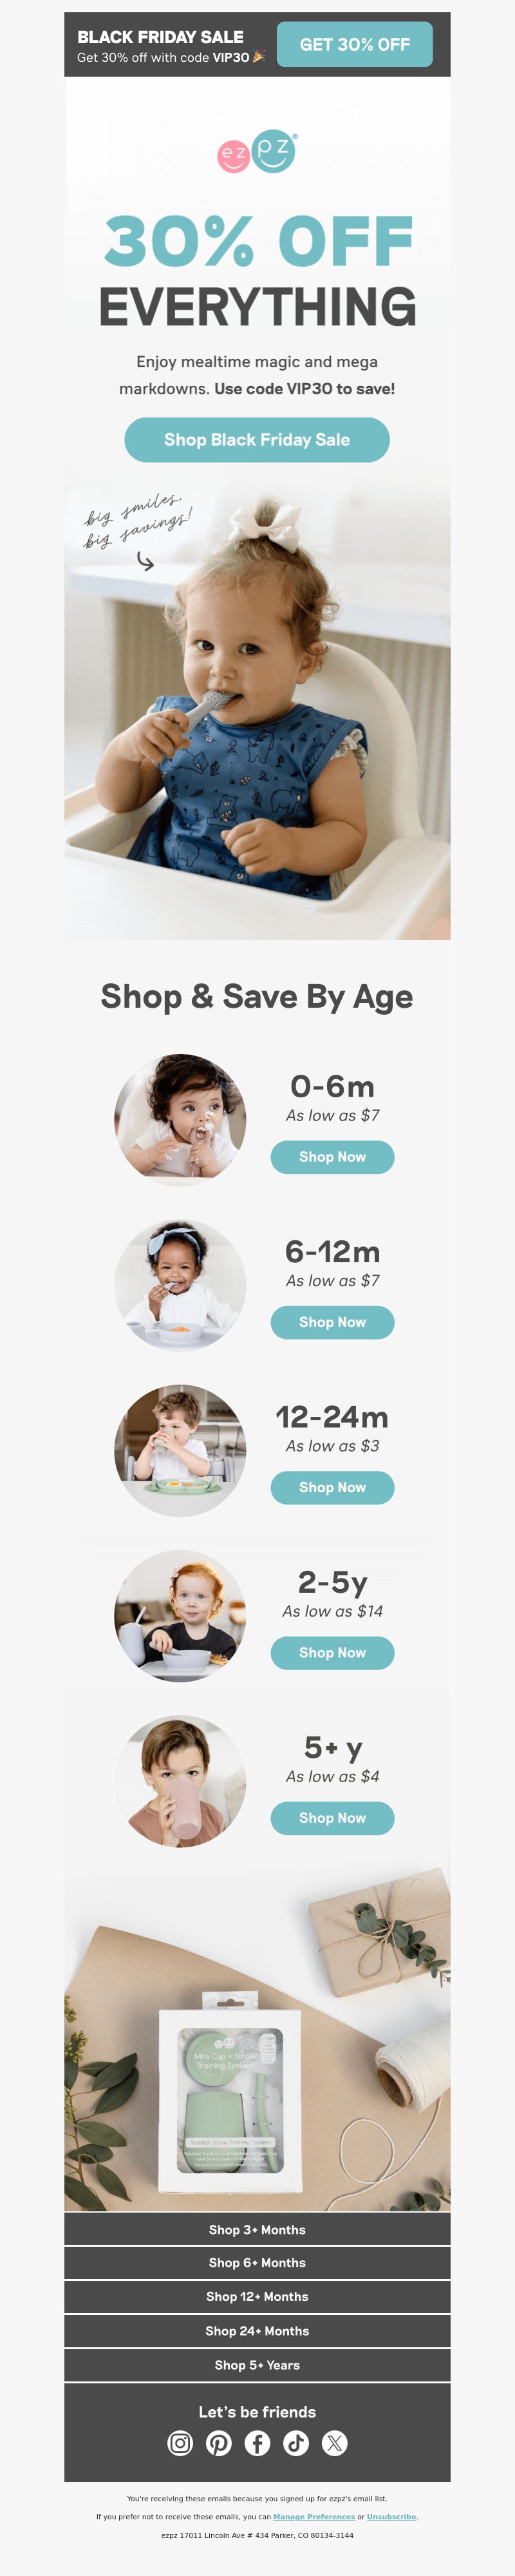Open the Pinterest social icon
Viewport: 515px width, 2576px height.
[219, 2443]
